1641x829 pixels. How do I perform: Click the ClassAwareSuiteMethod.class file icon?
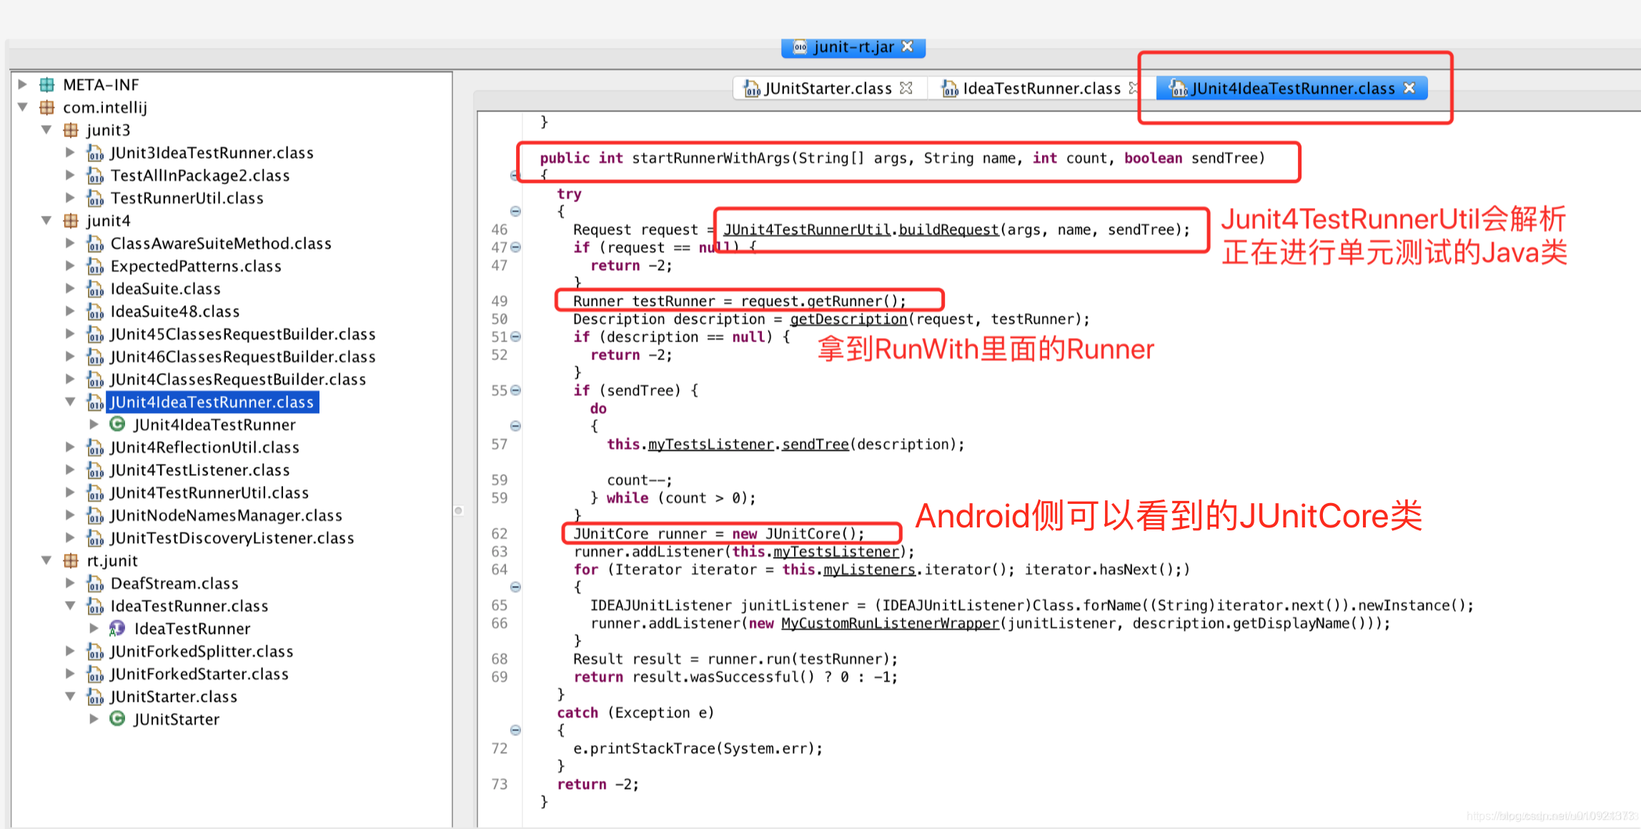coord(94,244)
